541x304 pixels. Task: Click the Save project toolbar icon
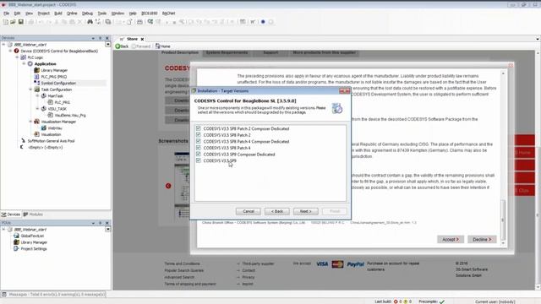pos(20,22)
